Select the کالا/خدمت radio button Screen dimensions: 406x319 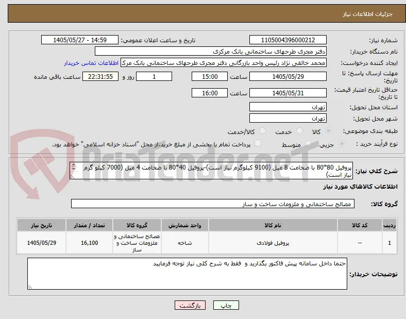tap(263, 131)
